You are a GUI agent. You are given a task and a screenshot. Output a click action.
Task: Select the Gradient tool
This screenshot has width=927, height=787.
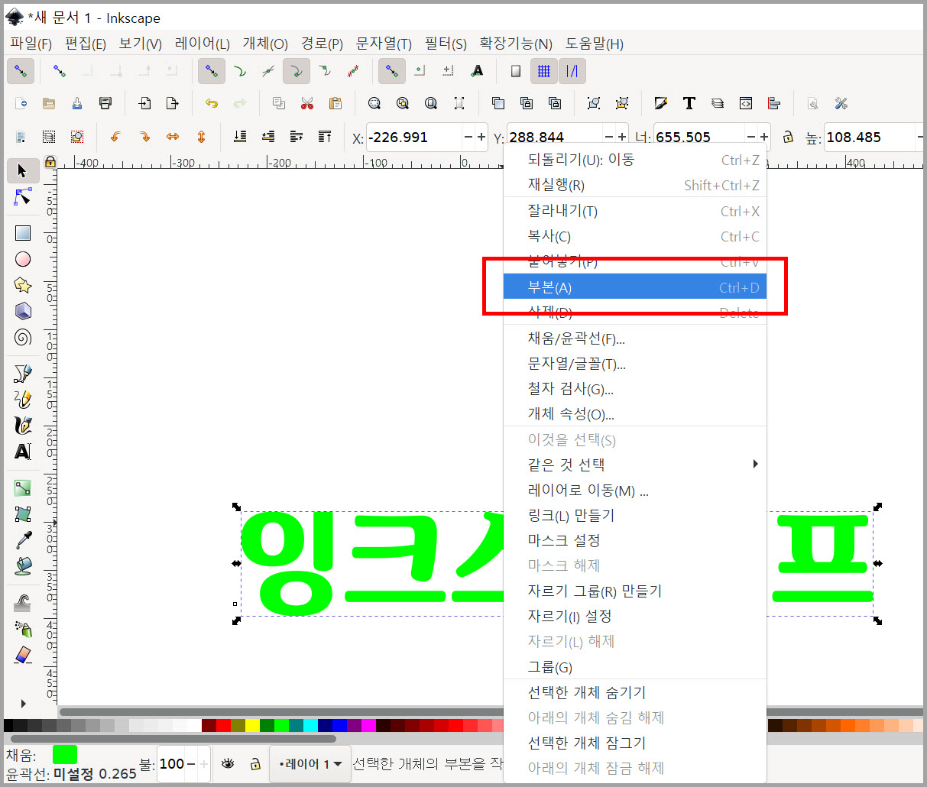[23, 487]
